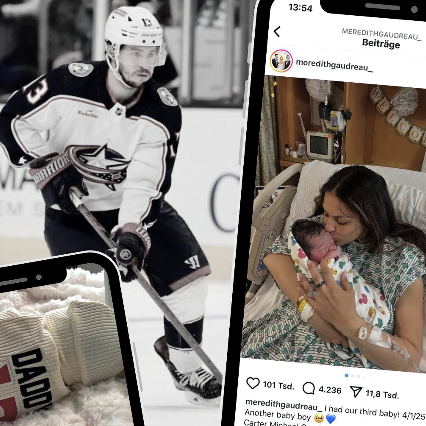
Task: Open the meredithgaudreau_ story ring avatar
Action: [x=281, y=61]
